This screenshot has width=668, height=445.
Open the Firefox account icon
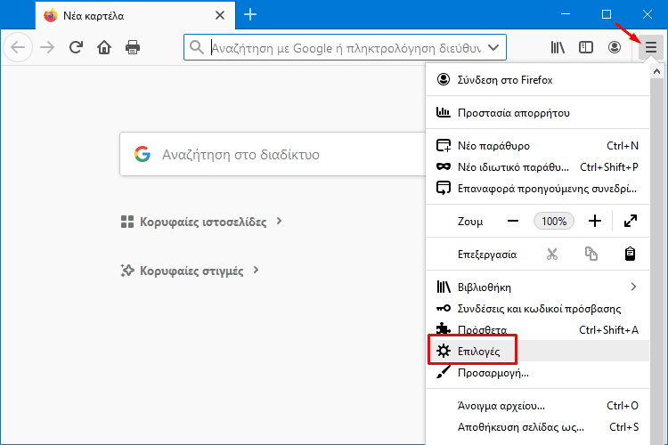614,47
